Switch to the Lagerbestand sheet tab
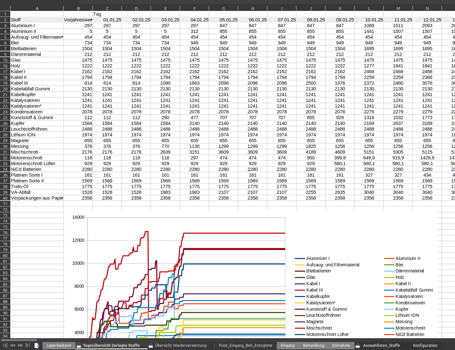The height and width of the screenshot is (350, 455). tap(59, 345)
